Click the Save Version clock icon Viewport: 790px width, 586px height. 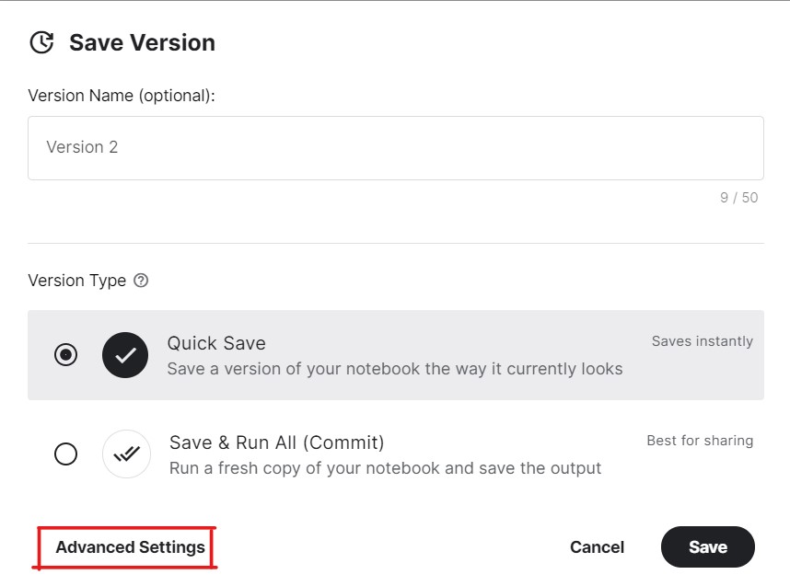pyautogui.click(x=41, y=42)
